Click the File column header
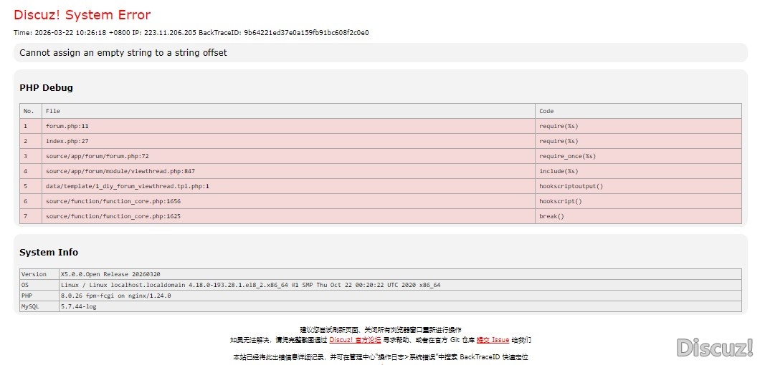Viewport: 765px width, 365px height. coord(288,111)
